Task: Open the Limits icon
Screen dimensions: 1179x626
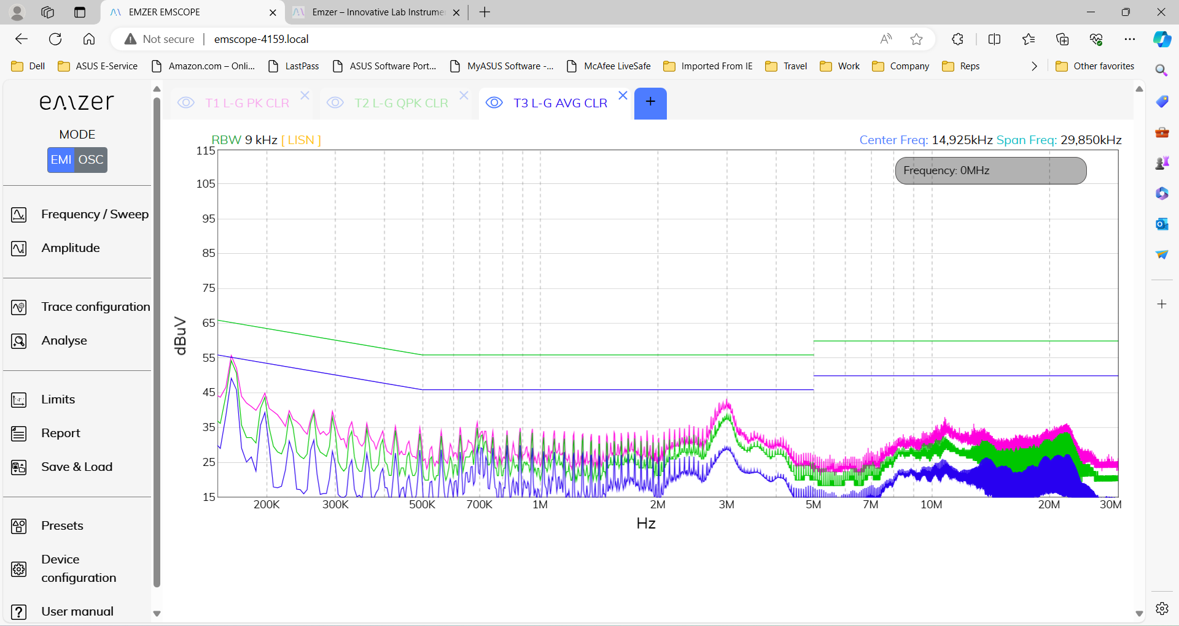Action: tap(19, 400)
